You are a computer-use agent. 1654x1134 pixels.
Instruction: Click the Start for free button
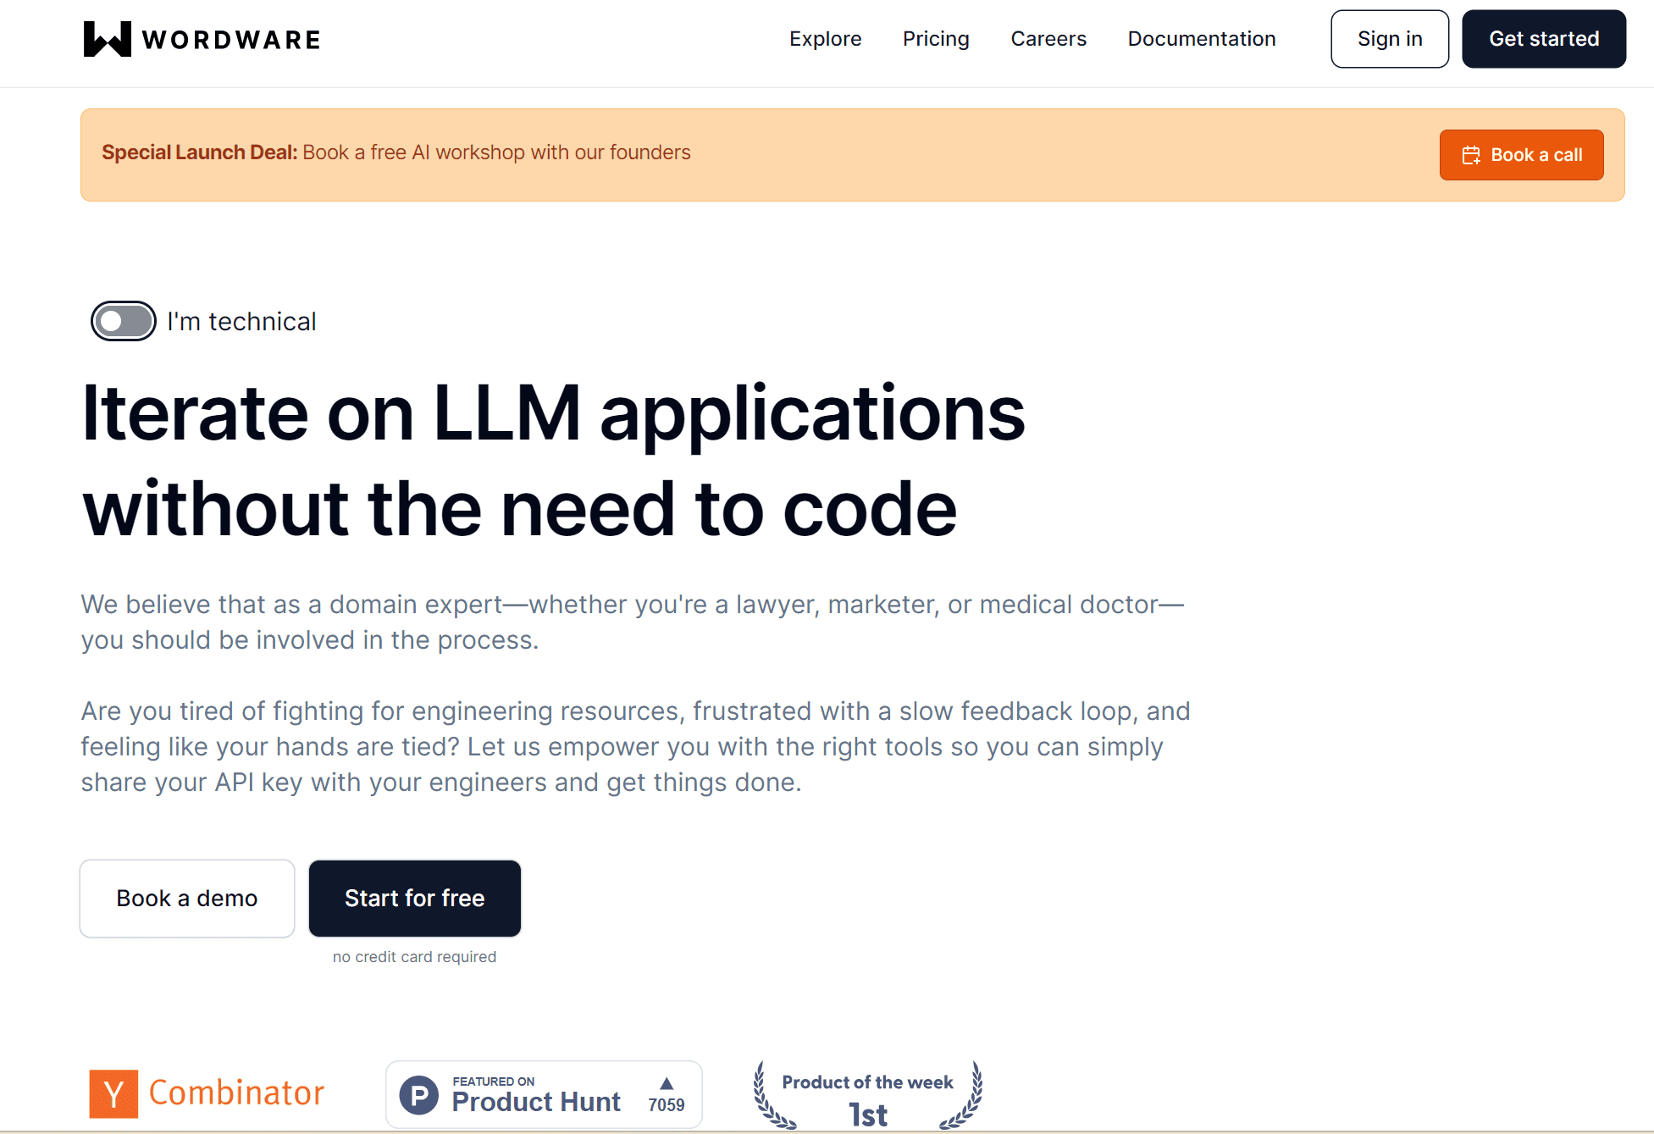[412, 898]
